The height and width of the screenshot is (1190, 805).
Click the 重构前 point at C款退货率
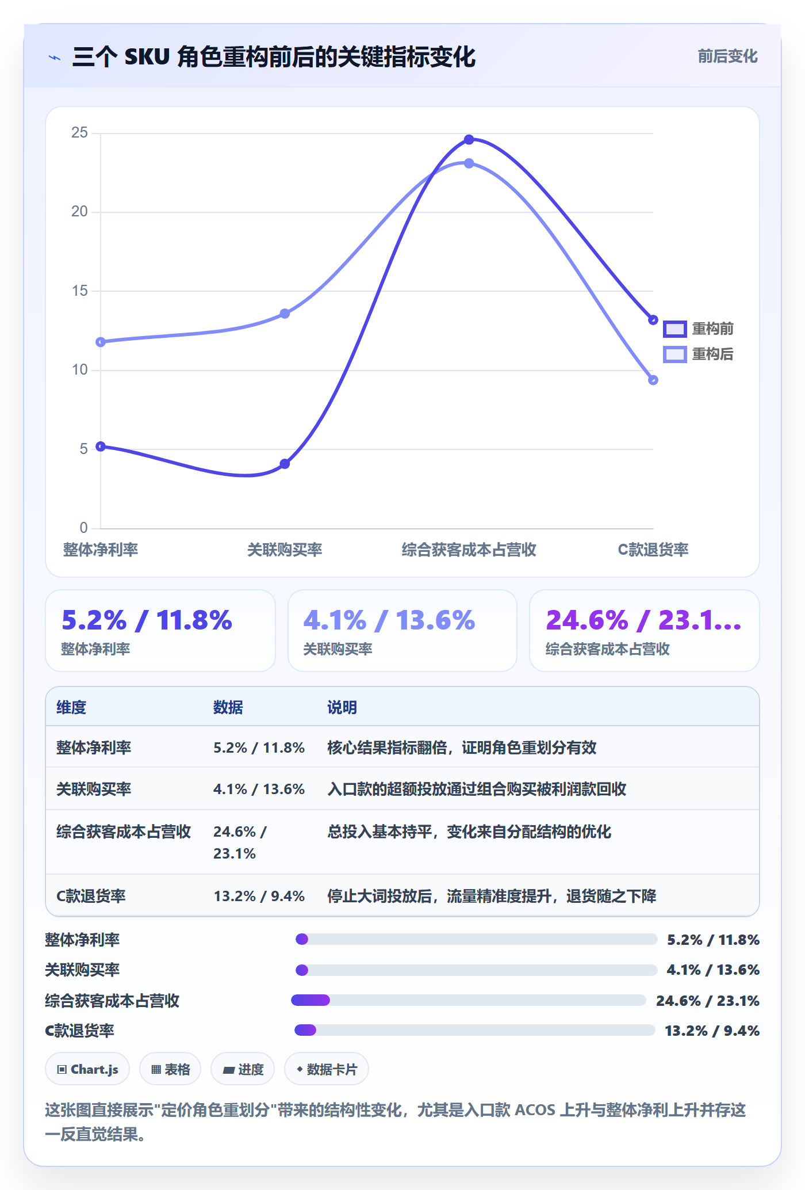(653, 320)
